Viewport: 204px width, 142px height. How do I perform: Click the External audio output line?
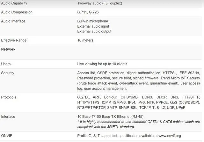(x=94, y=31)
